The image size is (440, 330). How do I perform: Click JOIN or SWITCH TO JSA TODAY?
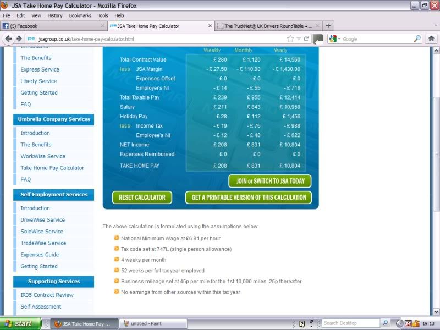click(270, 181)
